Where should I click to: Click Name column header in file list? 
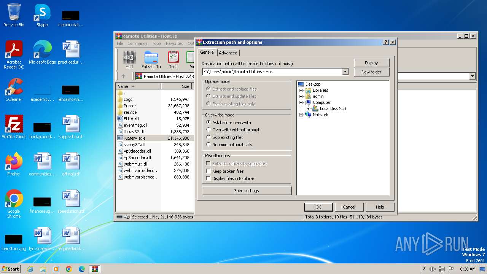pyautogui.click(x=138, y=86)
